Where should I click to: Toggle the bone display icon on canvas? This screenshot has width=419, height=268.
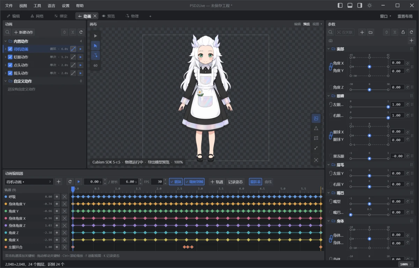click(x=316, y=148)
